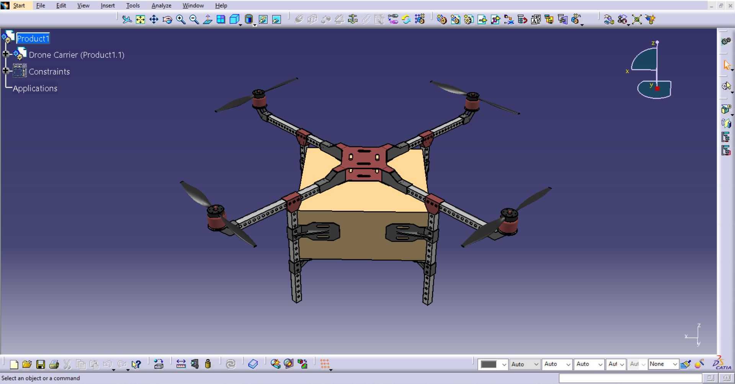The image size is (735, 384).
Task: Click the Graph Tree Reordering icon
Action: click(x=522, y=19)
